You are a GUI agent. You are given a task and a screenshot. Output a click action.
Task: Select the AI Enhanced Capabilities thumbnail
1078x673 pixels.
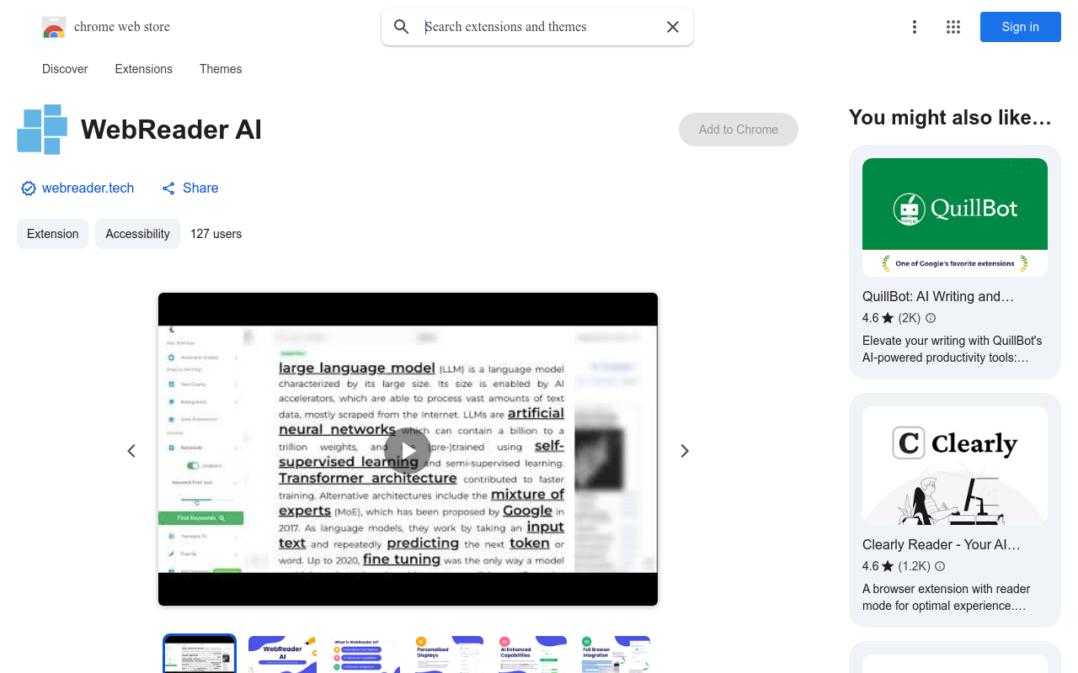point(532,654)
